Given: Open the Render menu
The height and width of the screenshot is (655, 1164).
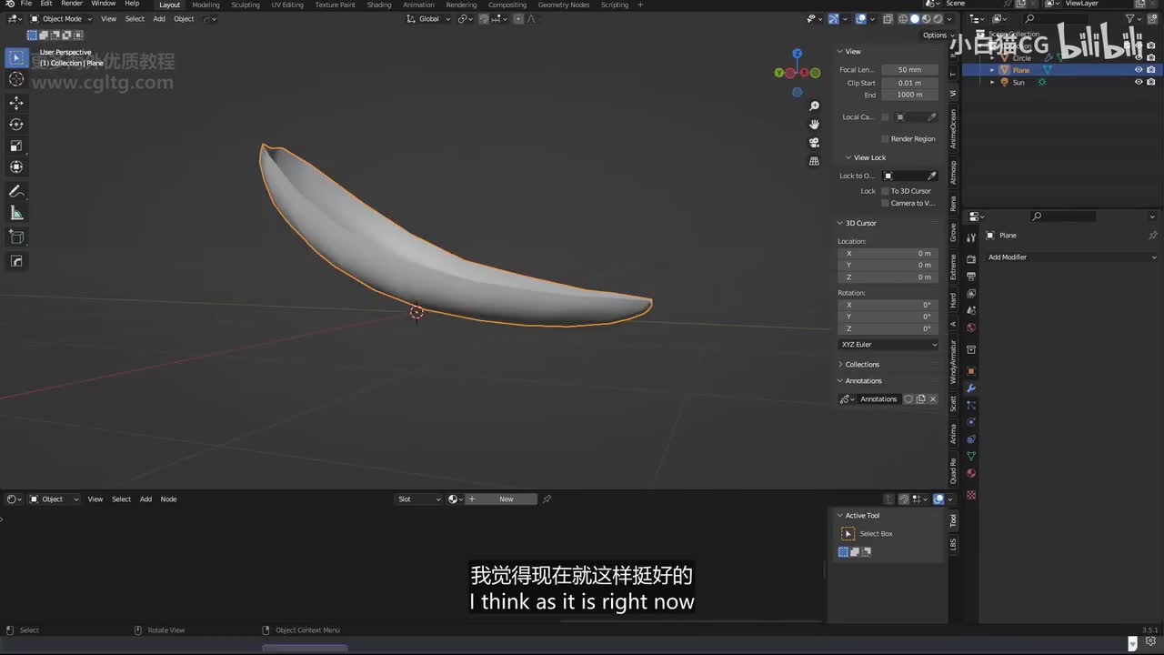Looking at the screenshot, I should point(72,4).
